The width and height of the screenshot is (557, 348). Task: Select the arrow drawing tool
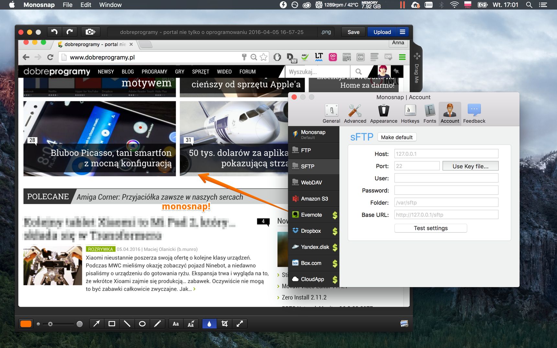pyautogui.click(x=97, y=324)
